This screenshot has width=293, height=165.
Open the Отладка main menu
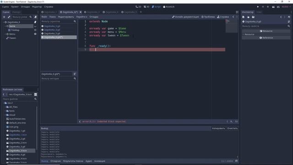pyautogui.click(x=25, y=7)
